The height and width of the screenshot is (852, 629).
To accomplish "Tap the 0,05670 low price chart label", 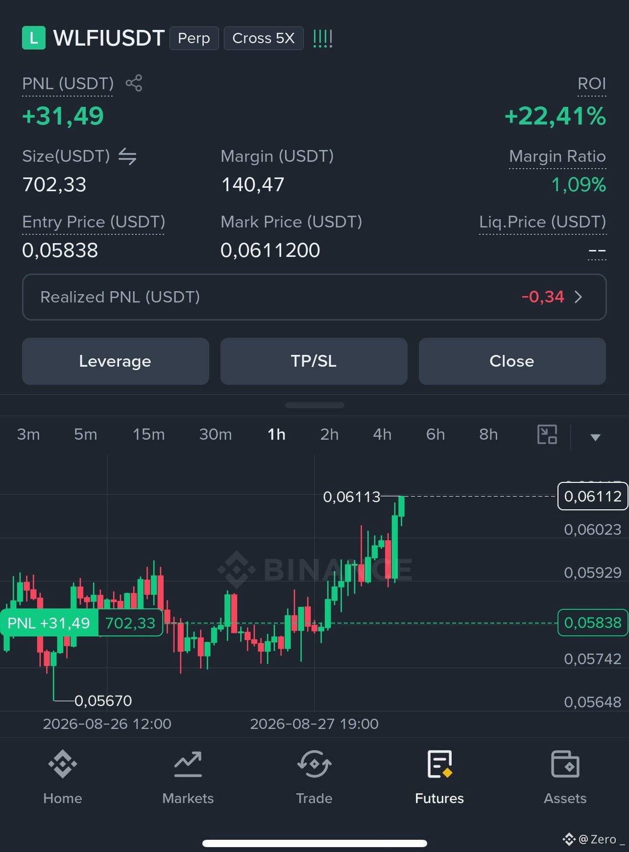I will (103, 701).
